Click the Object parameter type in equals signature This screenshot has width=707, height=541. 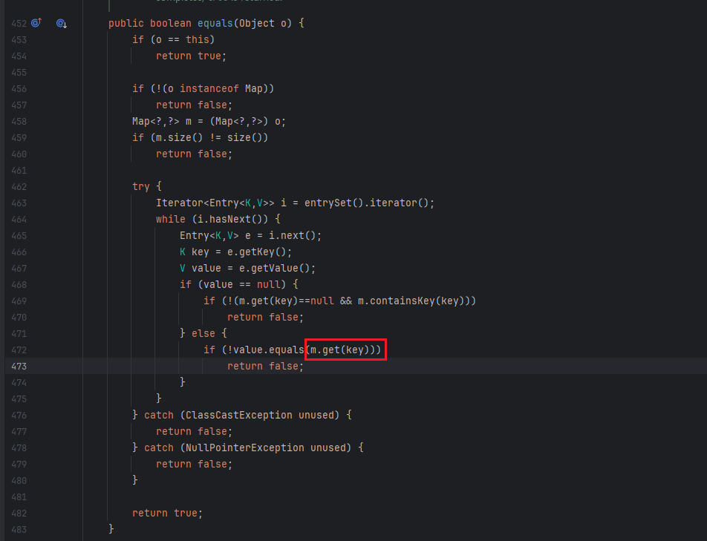point(256,23)
